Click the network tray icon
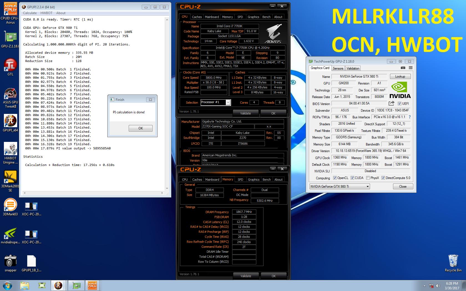The height and width of the screenshot is (291, 466). pos(431,286)
